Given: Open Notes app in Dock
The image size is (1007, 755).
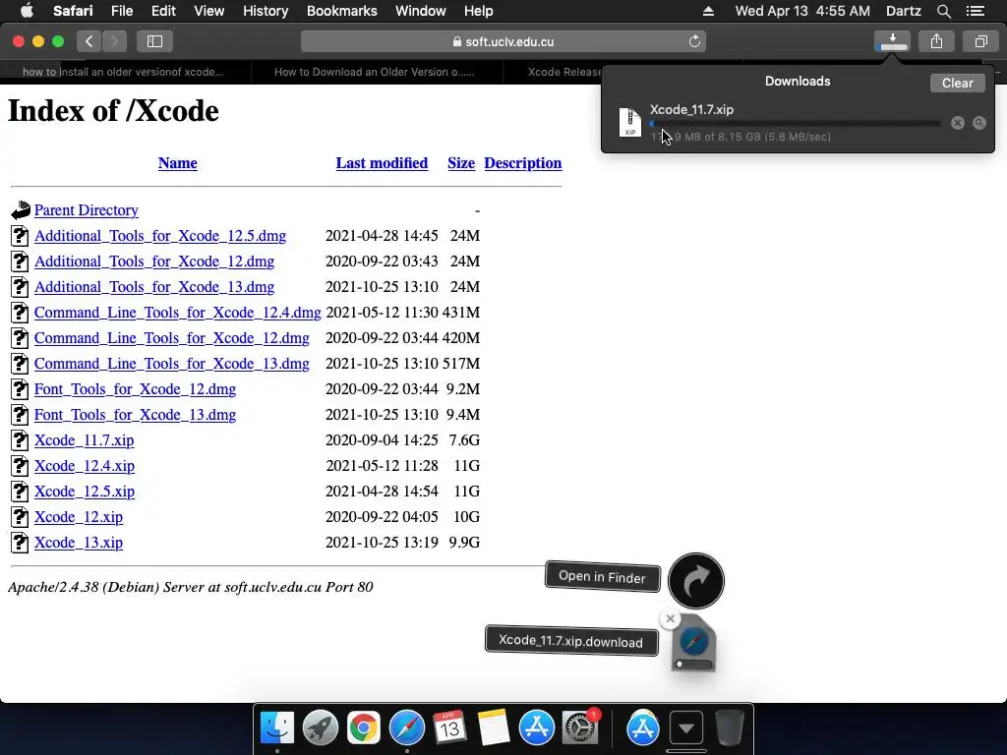Looking at the screenshot, I should click(494, 728).
